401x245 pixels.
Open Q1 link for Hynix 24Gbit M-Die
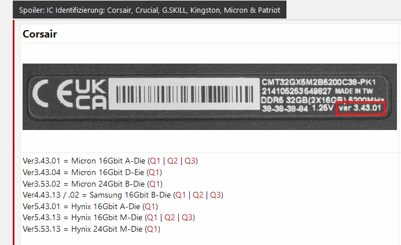(152, 229)
